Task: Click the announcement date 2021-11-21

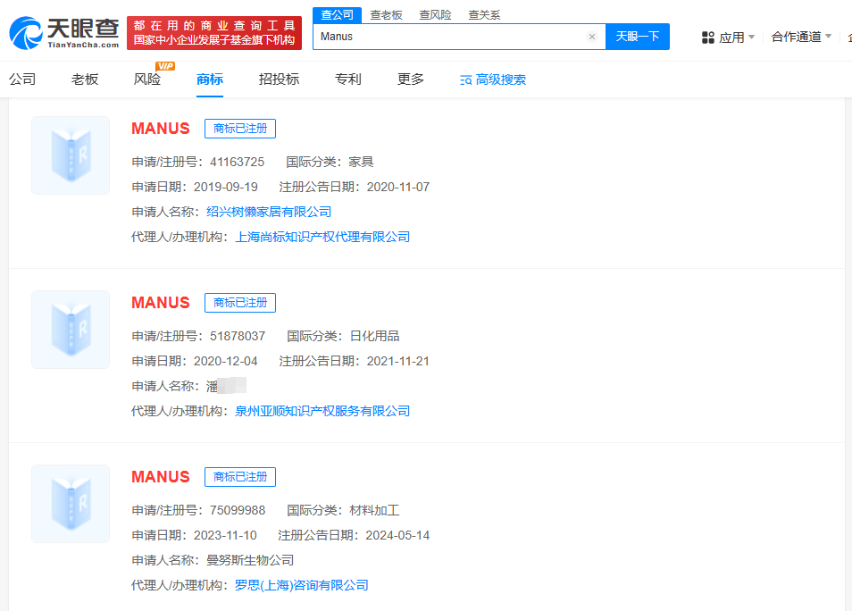Action: tap(397, 361)
